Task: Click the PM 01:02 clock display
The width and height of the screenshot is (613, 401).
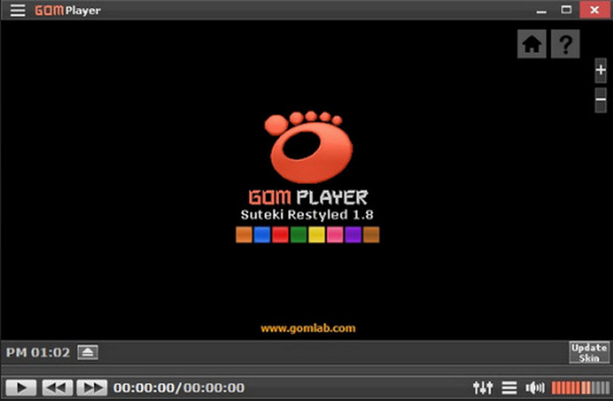Action: (38, 353)
